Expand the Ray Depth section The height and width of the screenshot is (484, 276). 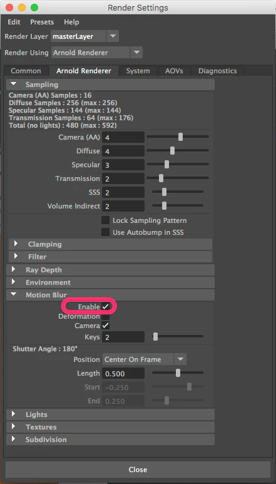[x=110, y=270]
